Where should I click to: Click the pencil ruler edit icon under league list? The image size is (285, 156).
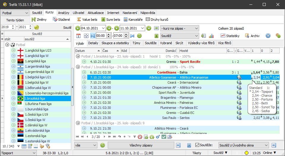[x=42, y=146]
